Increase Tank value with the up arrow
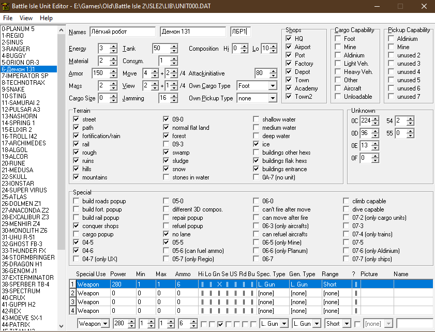Image resolution: width=435 pixels, height=332 pixels. [173, 46]
